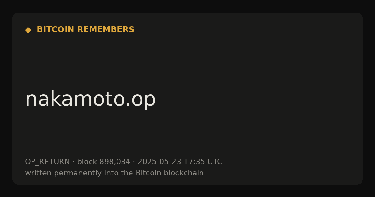
Task: Click the Bitcoin blockchain phrase
Action: [170, 173]
